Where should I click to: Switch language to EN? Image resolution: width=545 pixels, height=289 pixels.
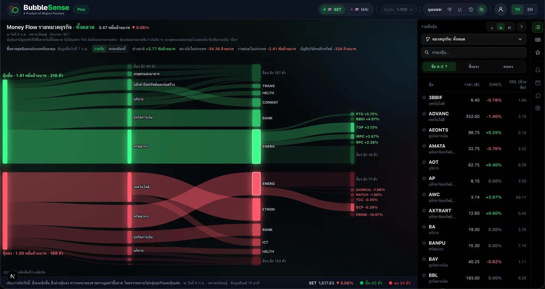[530, 10]
